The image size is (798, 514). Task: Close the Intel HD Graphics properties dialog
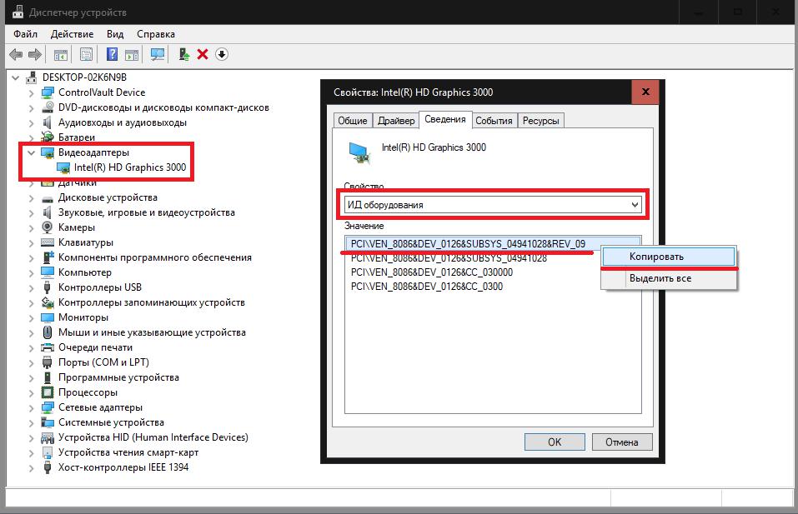[x=645, y=92]
